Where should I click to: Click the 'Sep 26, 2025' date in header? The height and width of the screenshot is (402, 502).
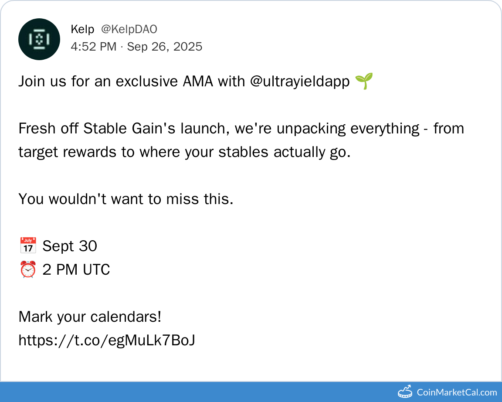click(x=165, y=47)
